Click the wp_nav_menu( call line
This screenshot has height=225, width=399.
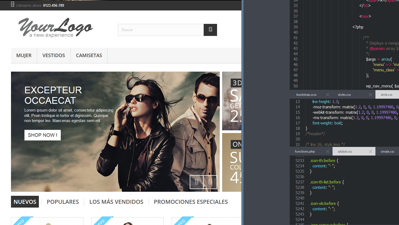(382, 86)
